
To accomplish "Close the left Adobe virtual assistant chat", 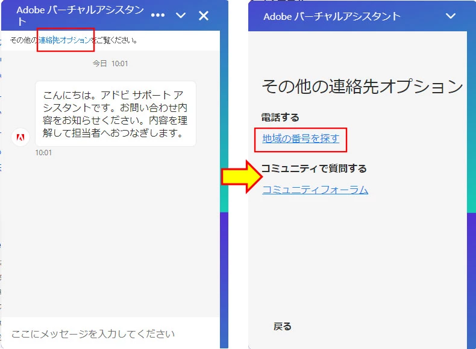I will click(204, 16).
